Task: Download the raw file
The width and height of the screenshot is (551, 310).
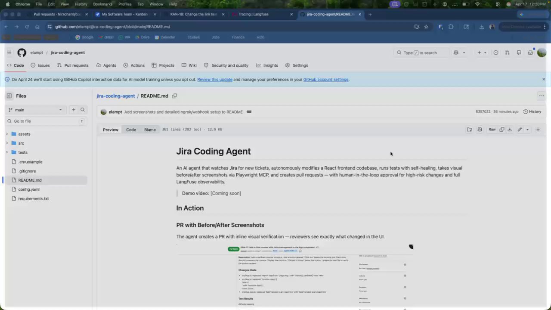Action: [x=510, y=130]
